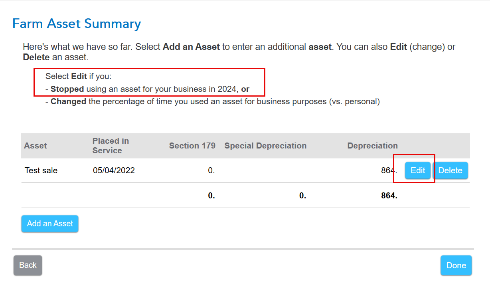The image size is (490, 285).
Task: Go Back to the previous page
Action: [x=28, y=265]
